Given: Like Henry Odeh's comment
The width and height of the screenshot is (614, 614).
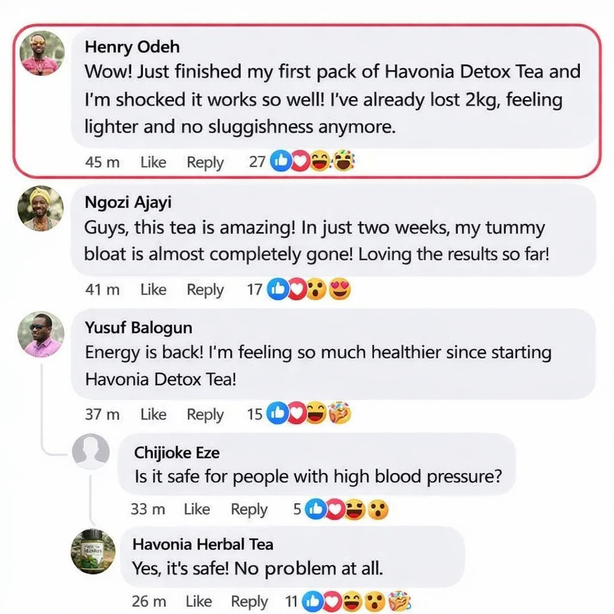Looking at the screenshot, I should pyautogui.click(x=153, y=162).
